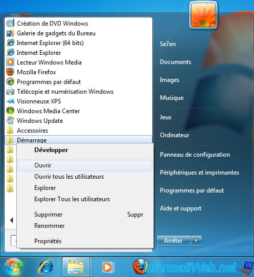Launch Visionneuse XPS
254x277 pixels.
click(x=79, y=101)
